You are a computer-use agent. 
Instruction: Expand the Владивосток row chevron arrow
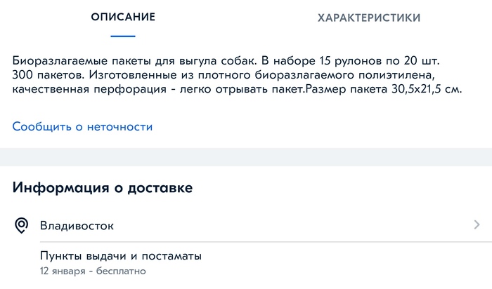pyautogui.click(x=477, y=225)
